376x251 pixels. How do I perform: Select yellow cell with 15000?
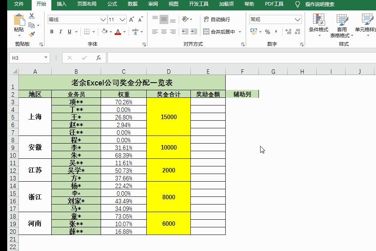pyautogui.click(x=169, y=117)
